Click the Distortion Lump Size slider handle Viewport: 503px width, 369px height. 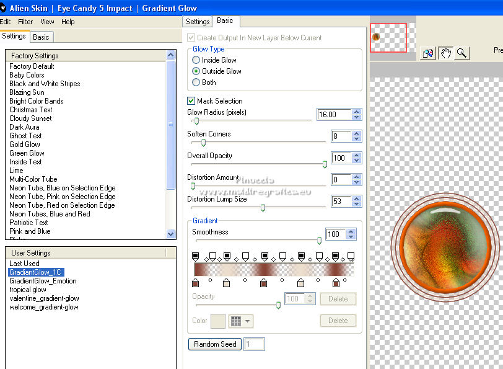tap(263, 208)
